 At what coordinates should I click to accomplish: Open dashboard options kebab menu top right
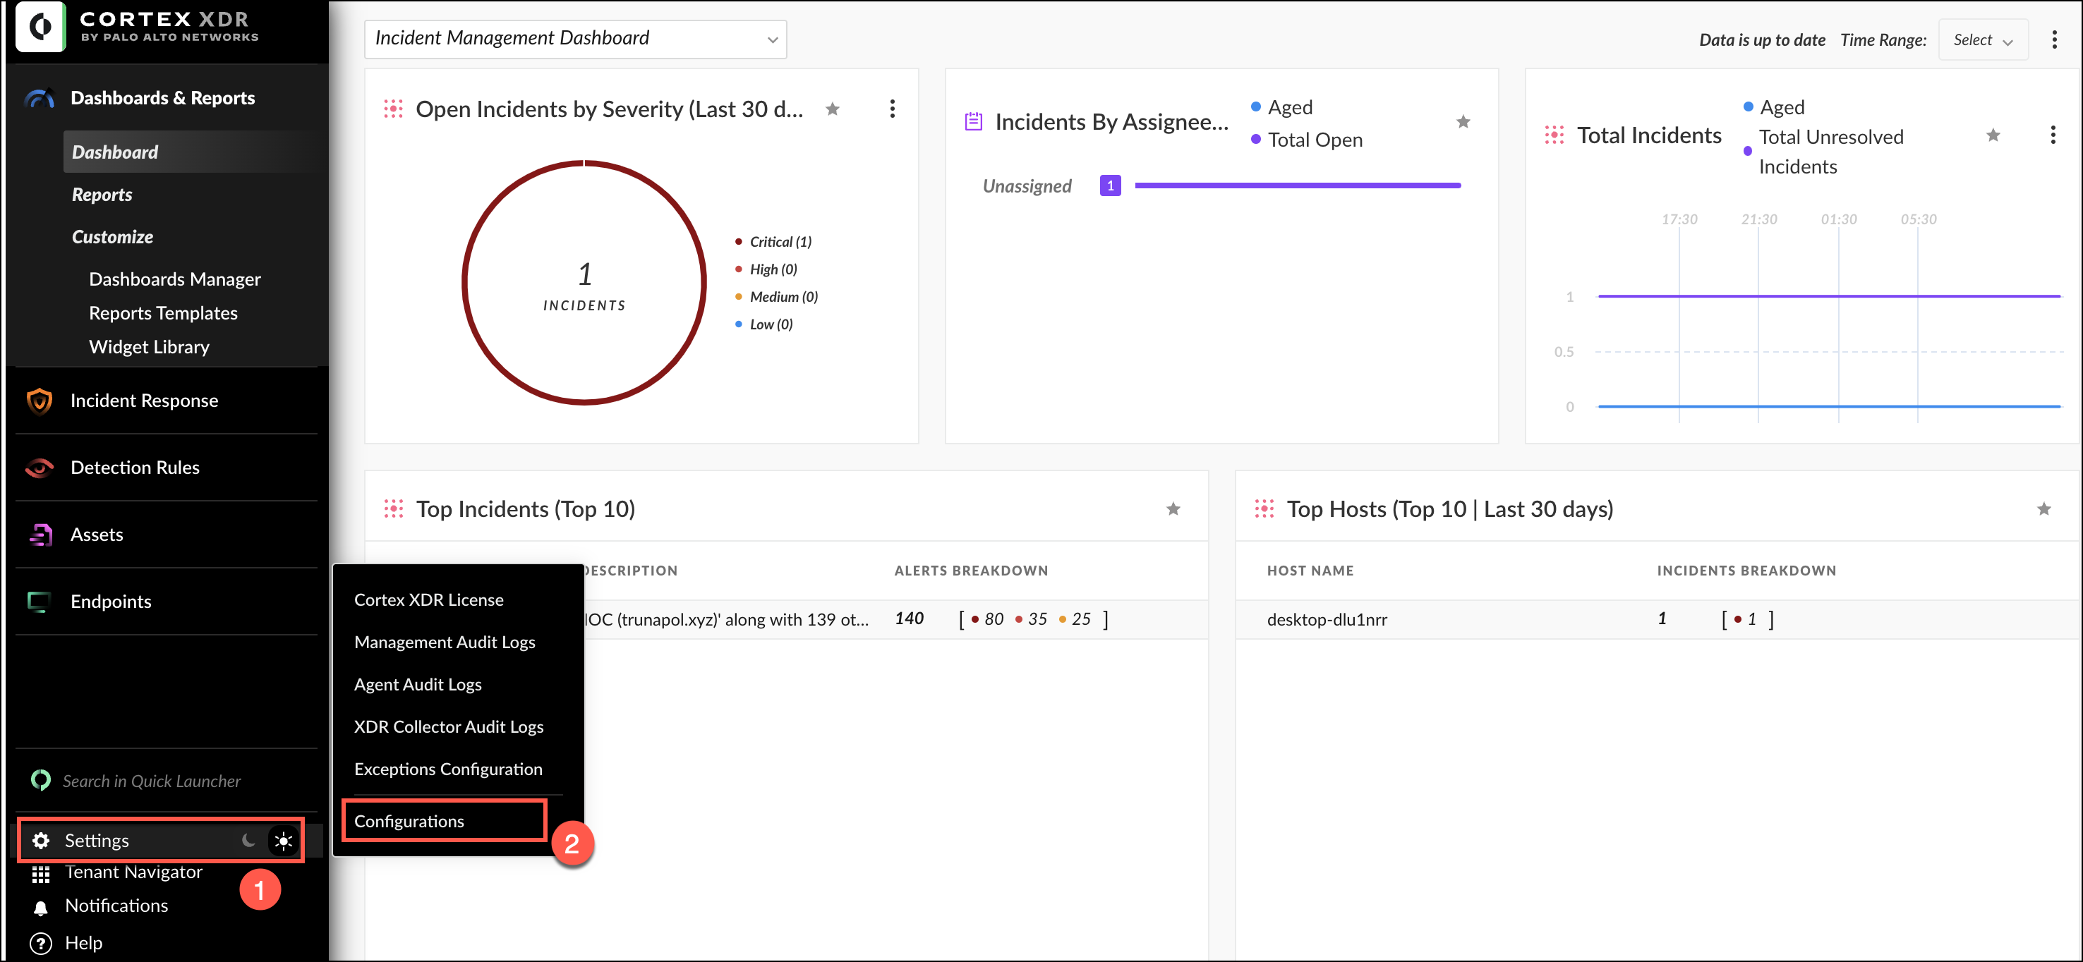point(2054,39)
